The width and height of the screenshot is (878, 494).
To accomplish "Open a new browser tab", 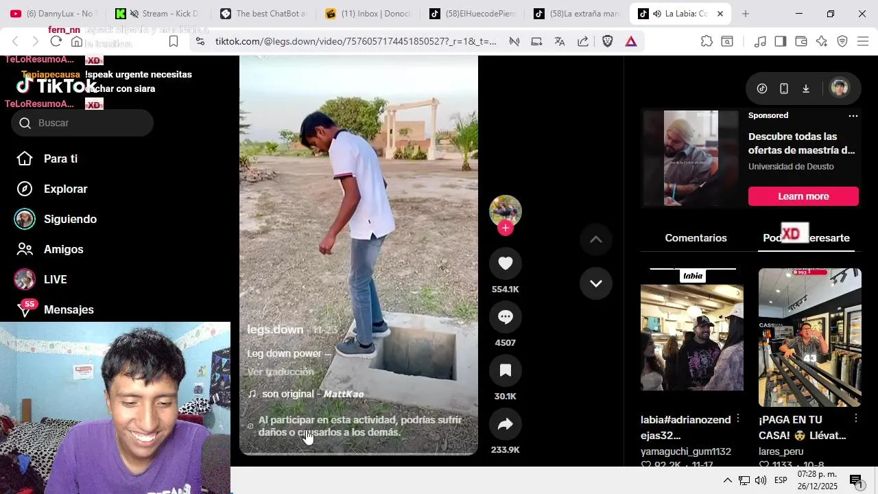I will coord(746,14).
